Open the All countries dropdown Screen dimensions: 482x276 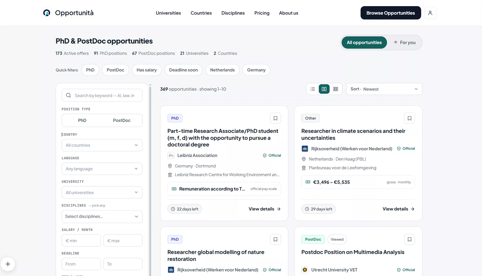click(x=102, y=145)
